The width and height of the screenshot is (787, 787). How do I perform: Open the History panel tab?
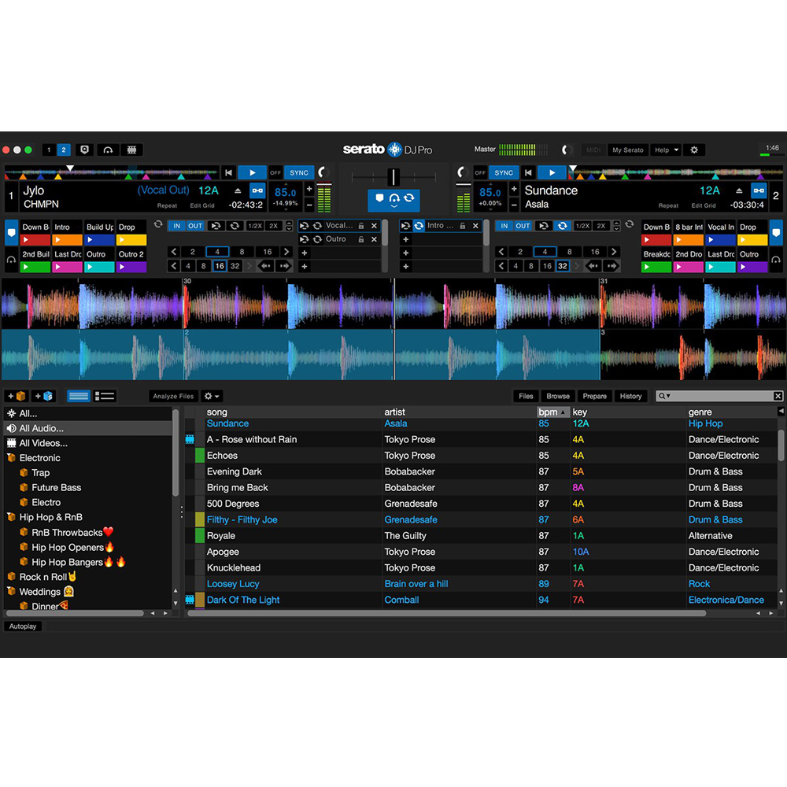[630, 396]
